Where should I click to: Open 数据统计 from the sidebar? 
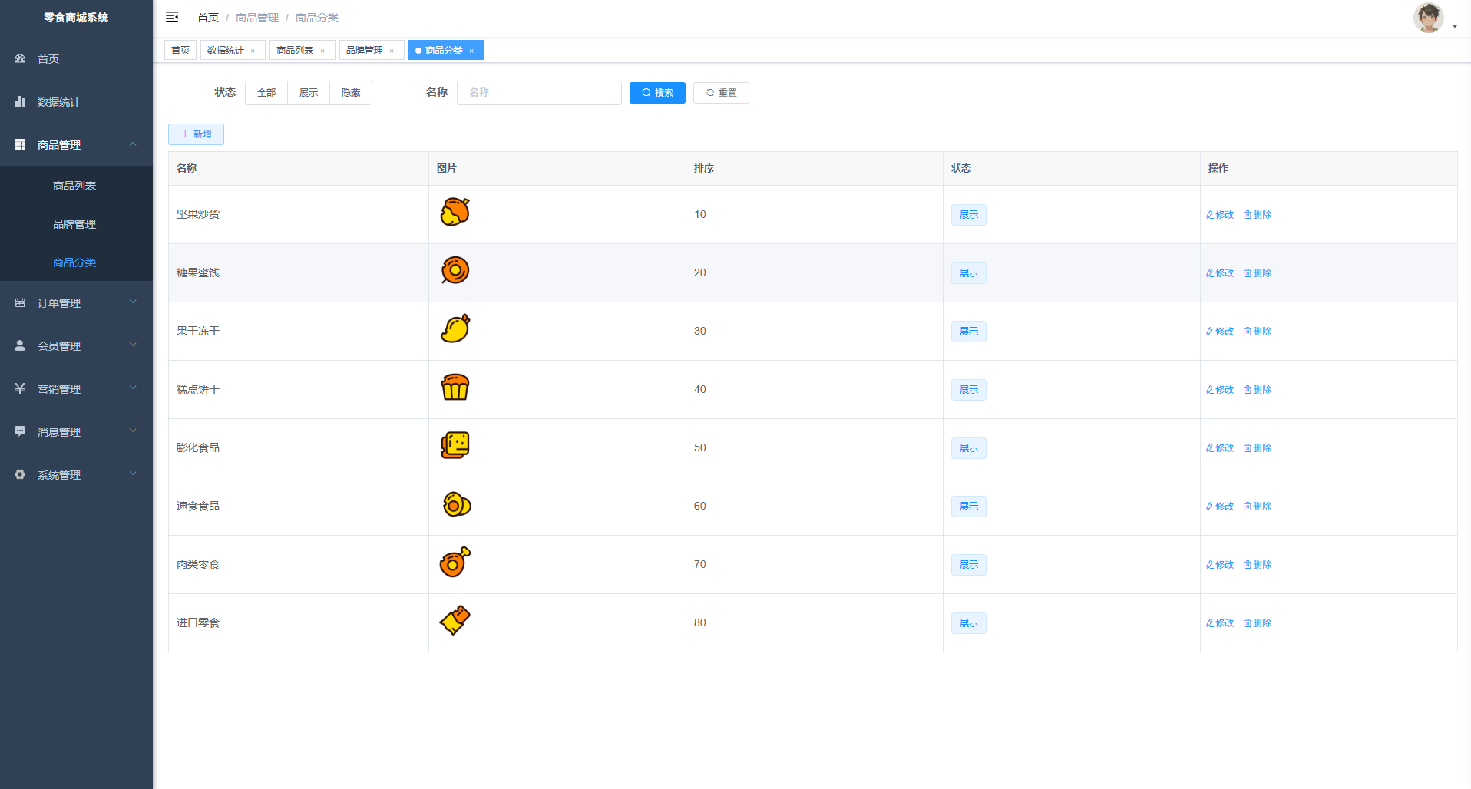click(58, 102)
